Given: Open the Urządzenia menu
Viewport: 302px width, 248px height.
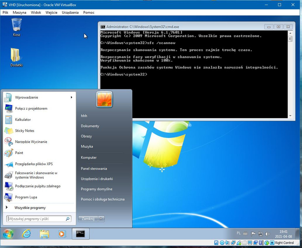Looking at the screenshot, I should (x=70, y=12).
